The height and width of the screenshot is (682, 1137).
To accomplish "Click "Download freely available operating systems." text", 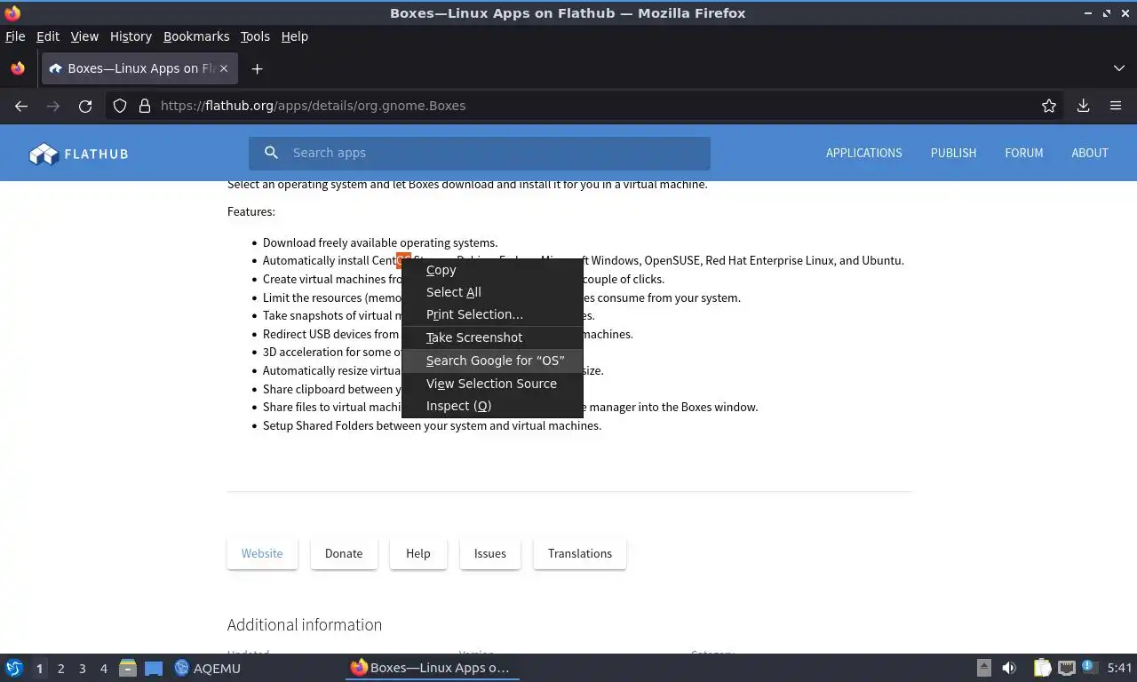I will pos(380,242).
